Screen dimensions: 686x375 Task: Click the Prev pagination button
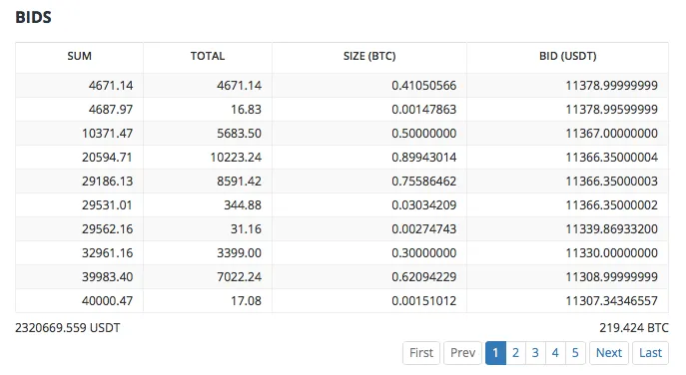point(463,353)
